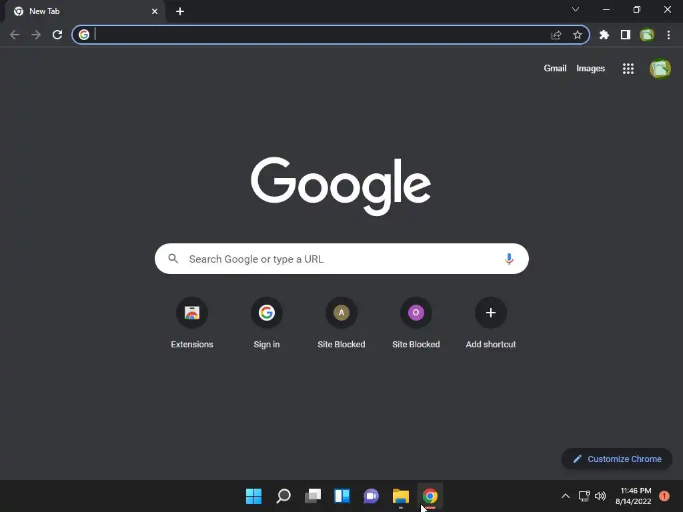Open the volume tray icon
The image size is (683, 512).
[600, 496]
